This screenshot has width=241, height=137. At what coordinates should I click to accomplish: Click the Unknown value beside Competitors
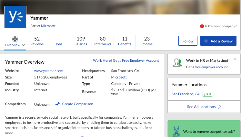[x=42, y=105]
